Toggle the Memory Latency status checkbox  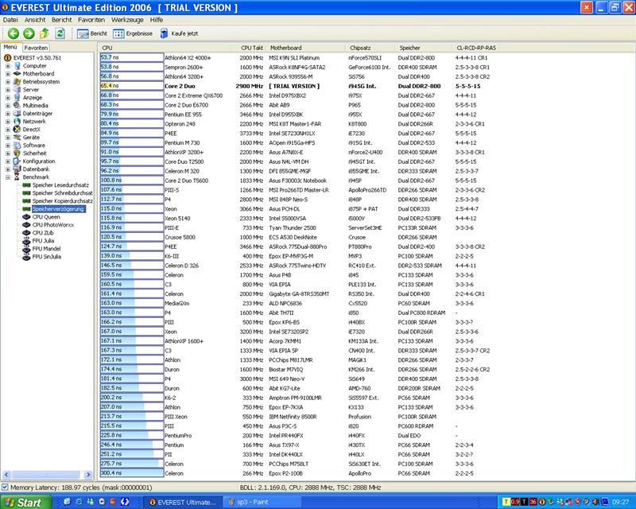(5, 487)
